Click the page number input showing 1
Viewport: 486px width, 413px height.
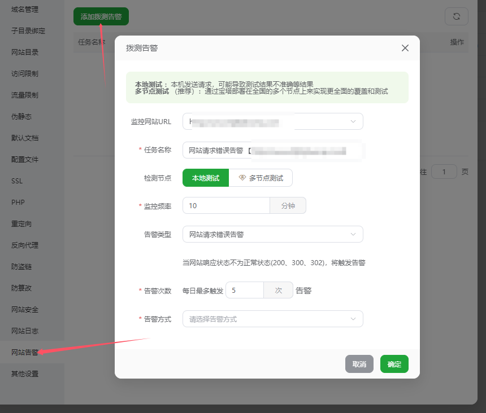444,172
